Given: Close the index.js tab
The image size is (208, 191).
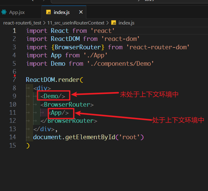Looking at the screenshot, I should click(81, 12).
